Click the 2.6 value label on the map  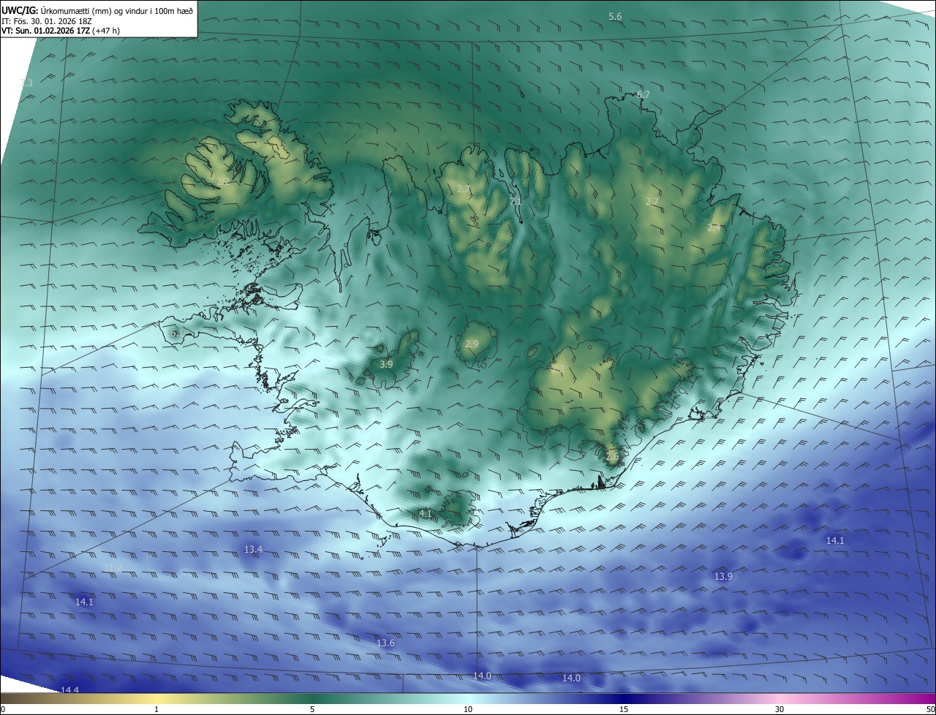tap(612, 456)
